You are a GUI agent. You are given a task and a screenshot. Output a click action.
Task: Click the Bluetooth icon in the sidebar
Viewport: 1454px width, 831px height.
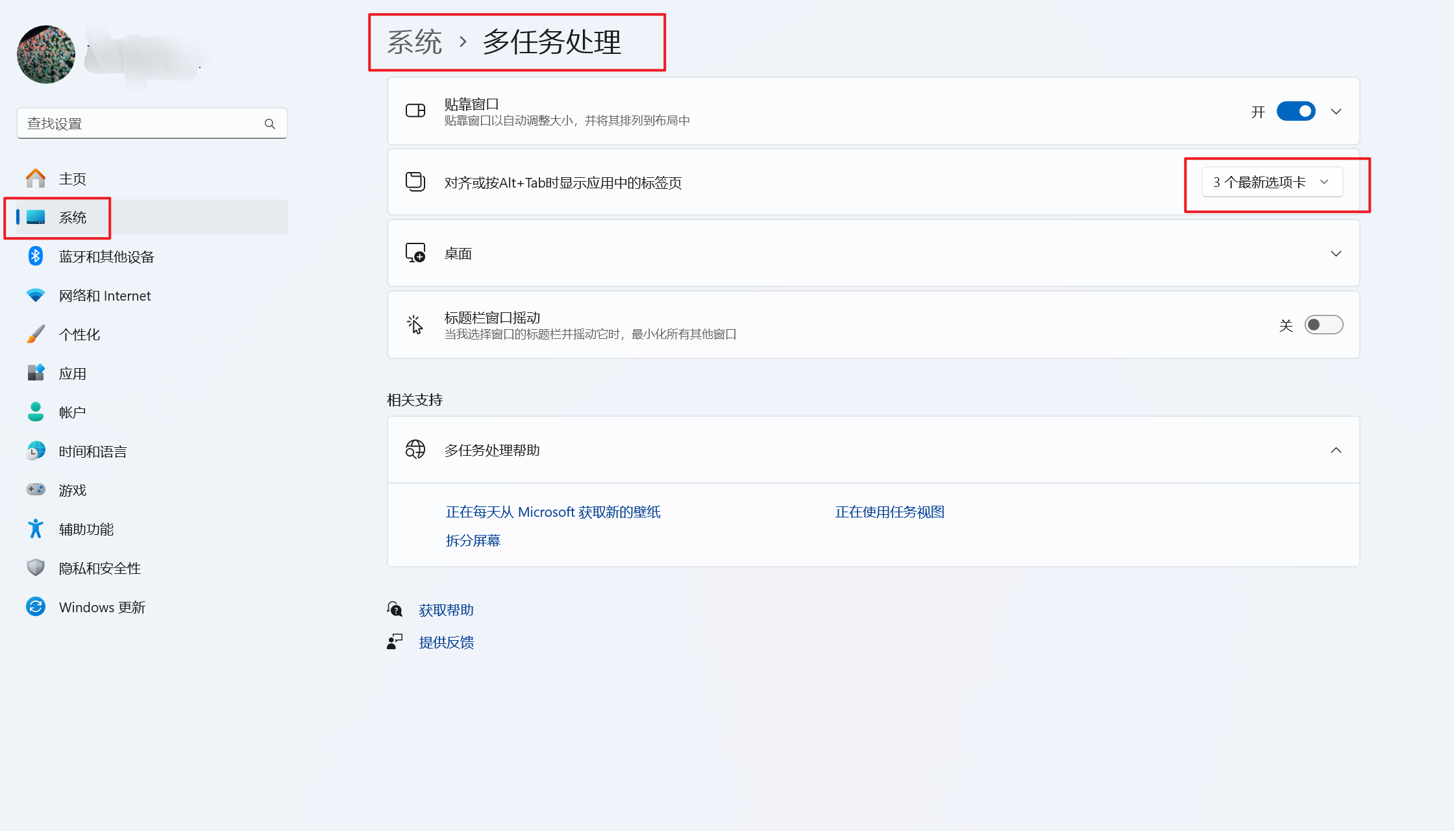point(36,256)
